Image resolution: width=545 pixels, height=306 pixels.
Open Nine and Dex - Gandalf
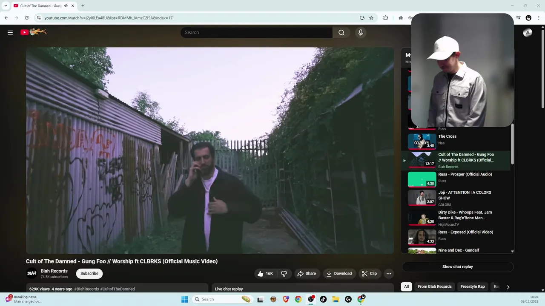458,250
